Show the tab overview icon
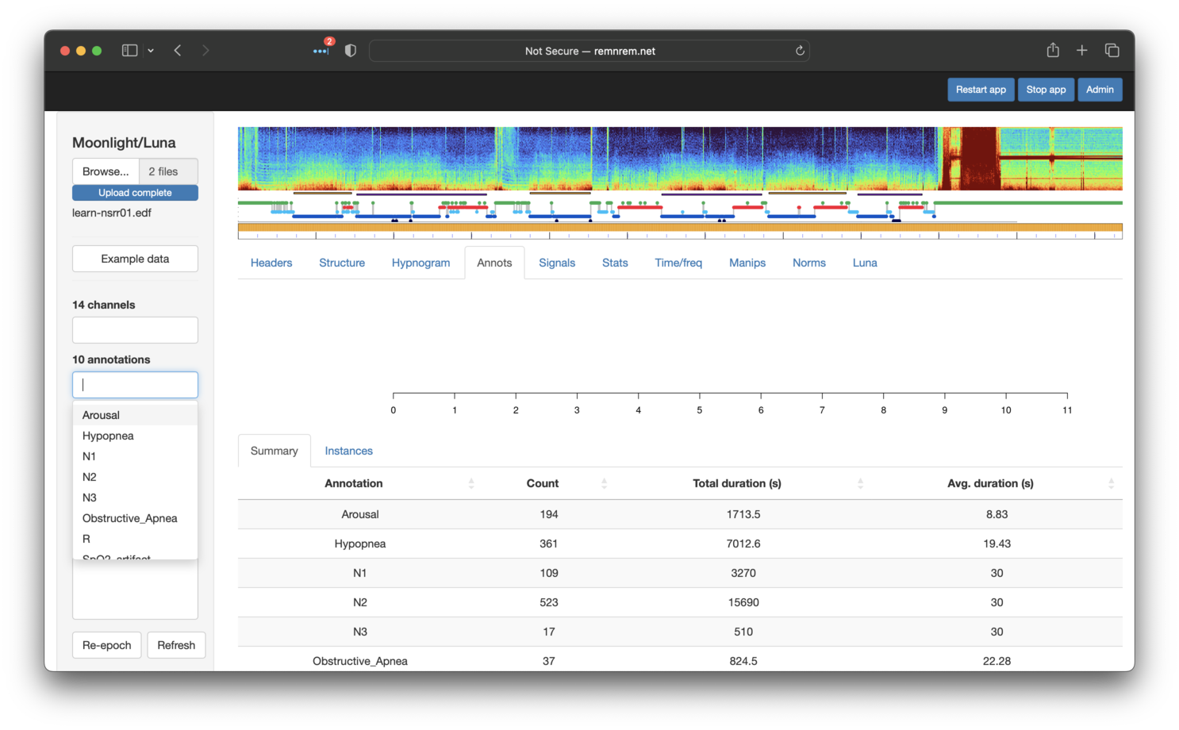The image size is (1179, 730). (x=1112, y=51)
